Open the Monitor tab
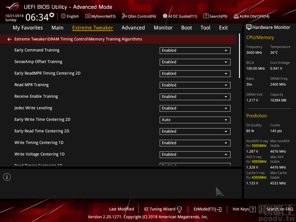 coord(163,28)
